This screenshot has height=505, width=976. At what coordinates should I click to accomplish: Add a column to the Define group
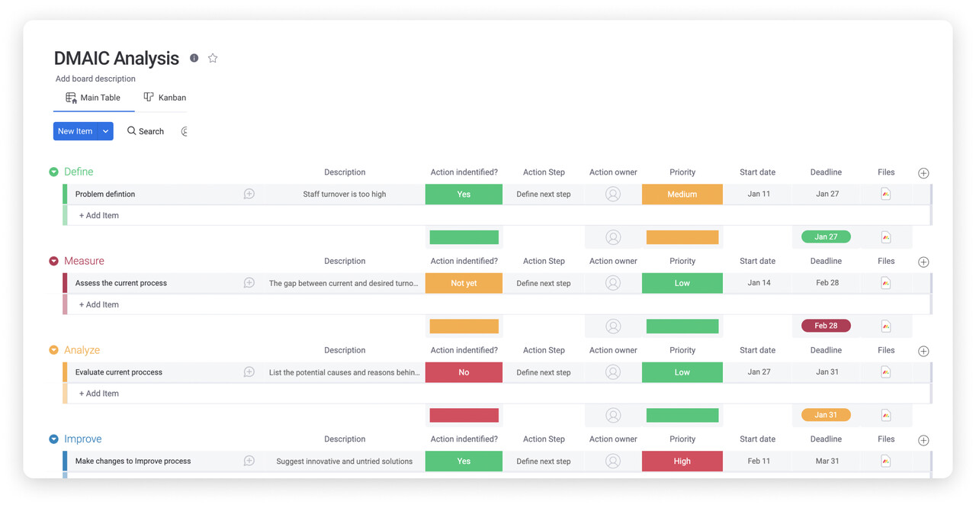point(923,173)
